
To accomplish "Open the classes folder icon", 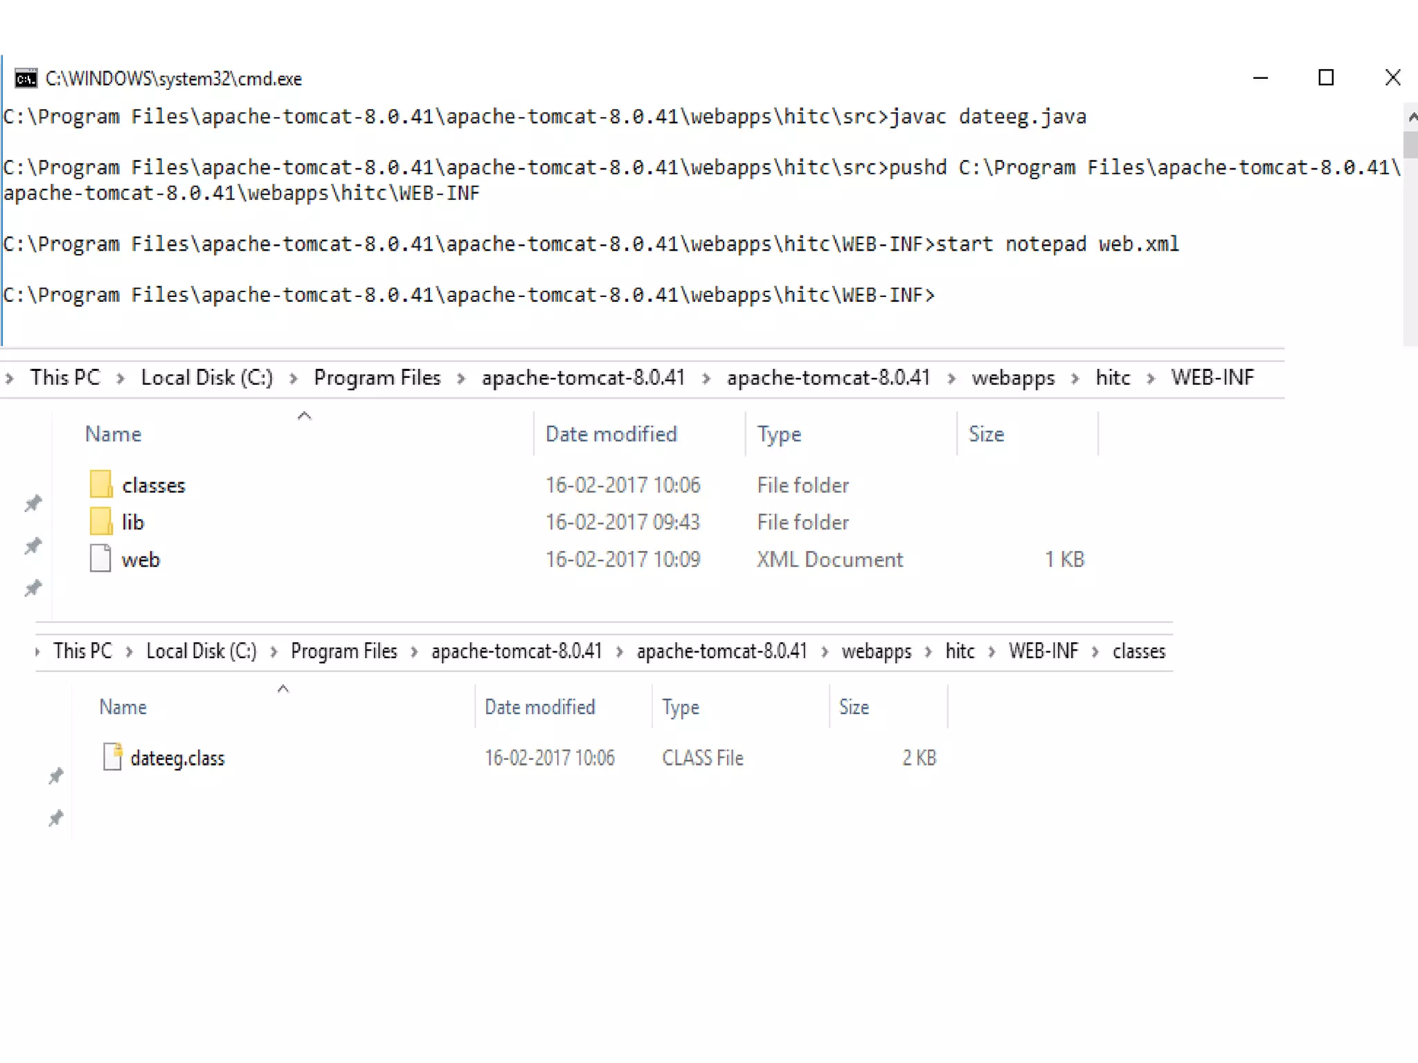I will [101, 484].
